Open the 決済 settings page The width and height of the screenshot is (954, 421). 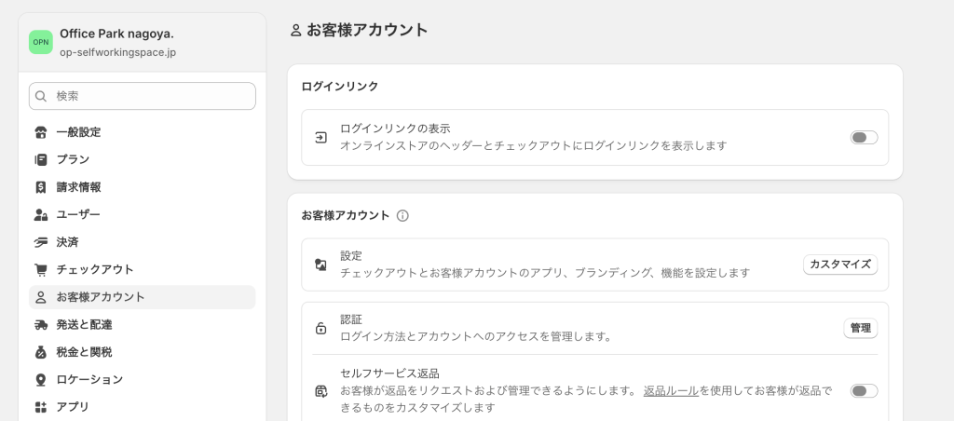(x=67, y=242)
